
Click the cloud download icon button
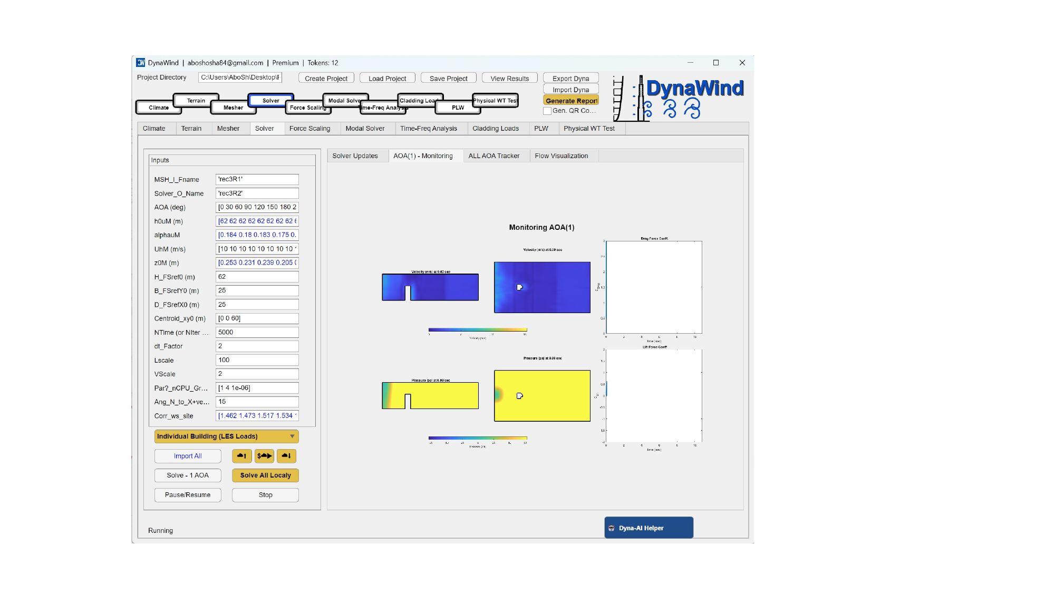286,456
